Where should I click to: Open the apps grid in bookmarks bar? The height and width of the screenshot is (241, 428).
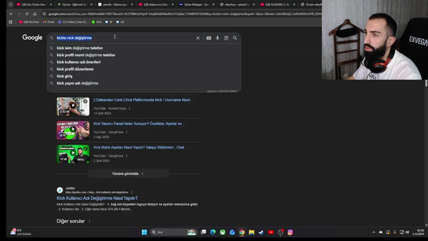[11, 22]
